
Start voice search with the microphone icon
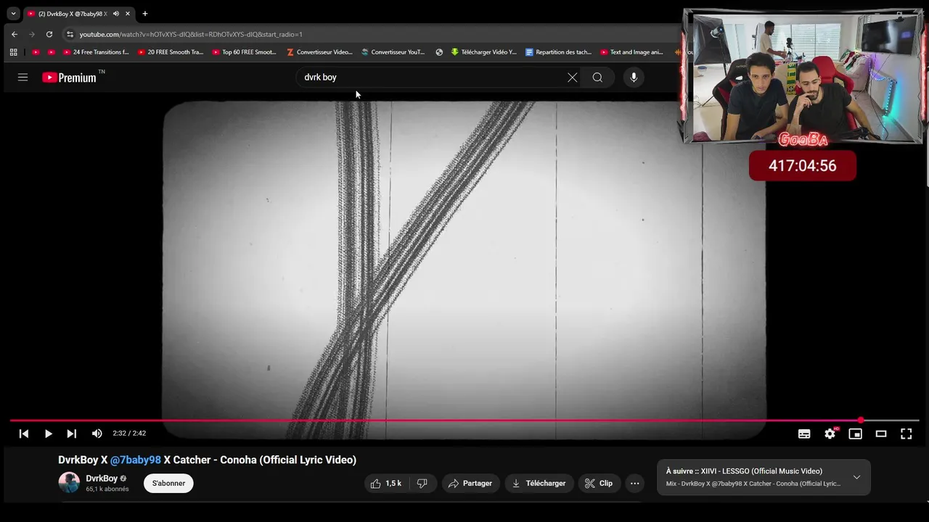click(634, 78)
